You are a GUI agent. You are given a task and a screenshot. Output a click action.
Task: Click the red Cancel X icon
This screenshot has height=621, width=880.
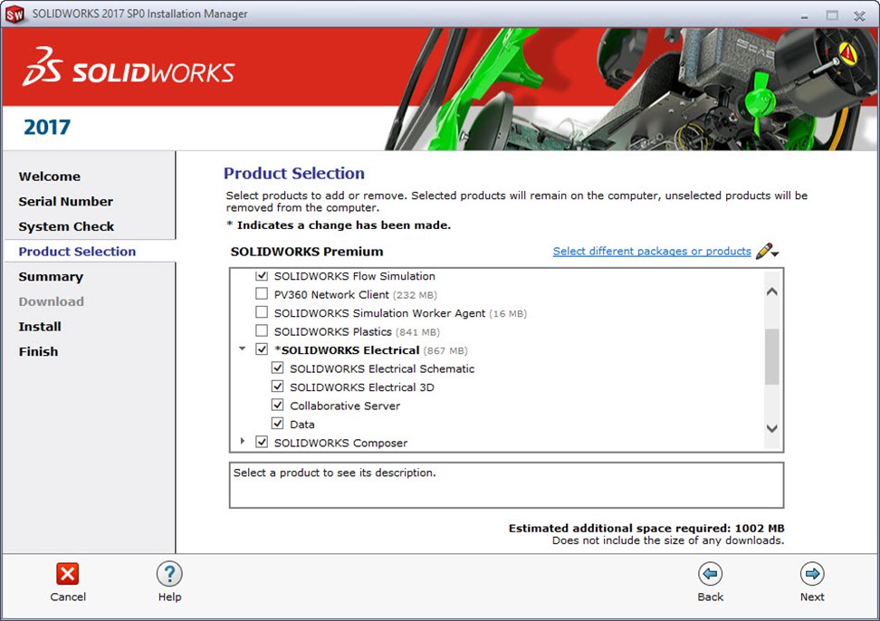(68, 573)
